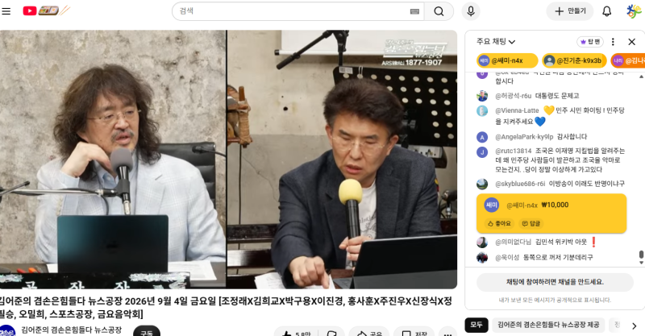The image size is (645, 336).
Task: Open more actions ellipsis under the video
Action: 447,332
